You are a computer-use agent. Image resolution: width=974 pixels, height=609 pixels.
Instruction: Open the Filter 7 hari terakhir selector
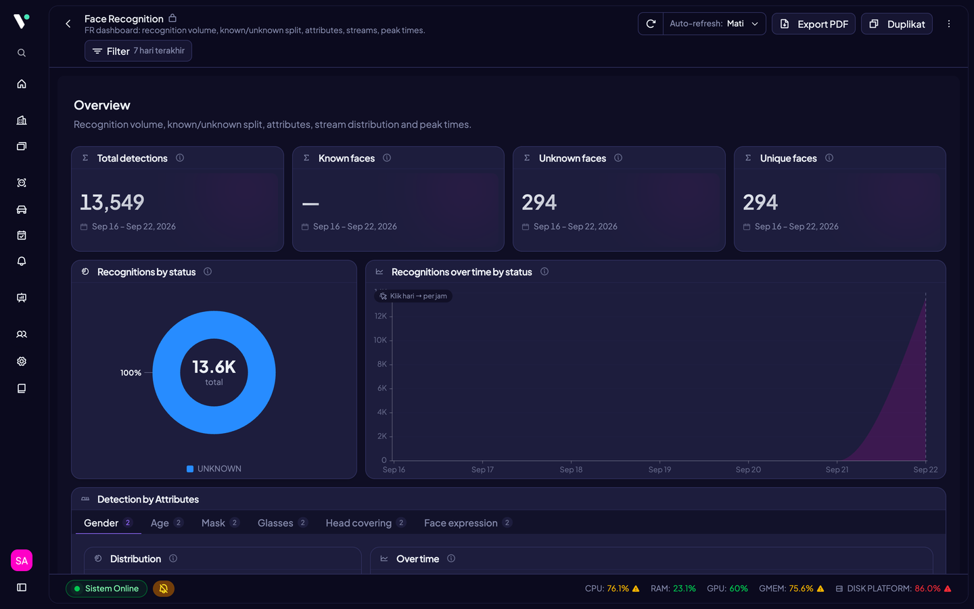coord(138,51)
